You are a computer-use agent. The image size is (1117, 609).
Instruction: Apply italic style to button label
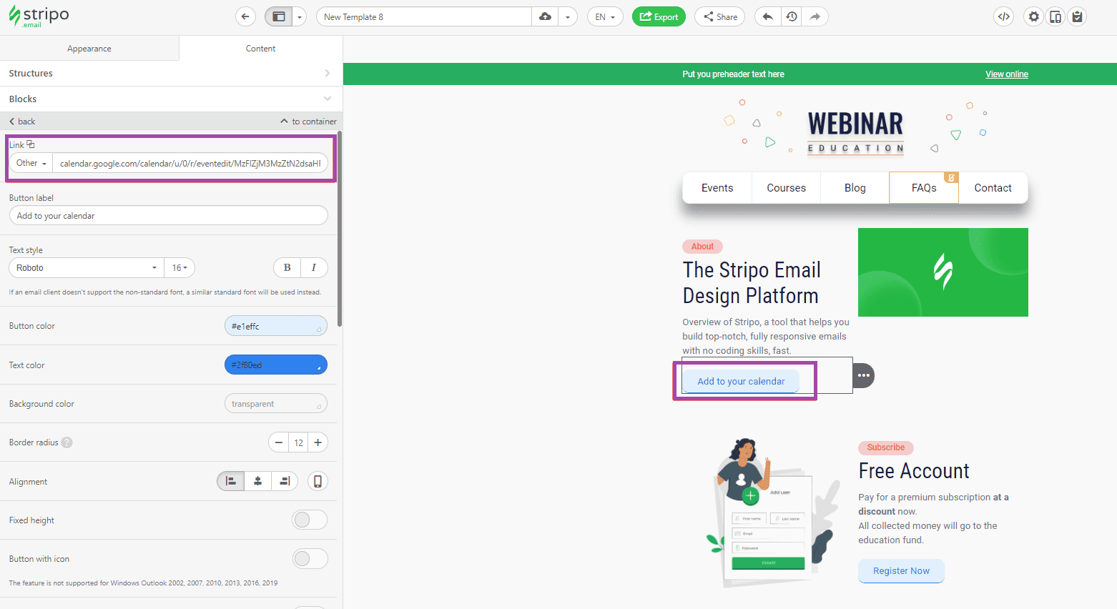coord(314,267)
